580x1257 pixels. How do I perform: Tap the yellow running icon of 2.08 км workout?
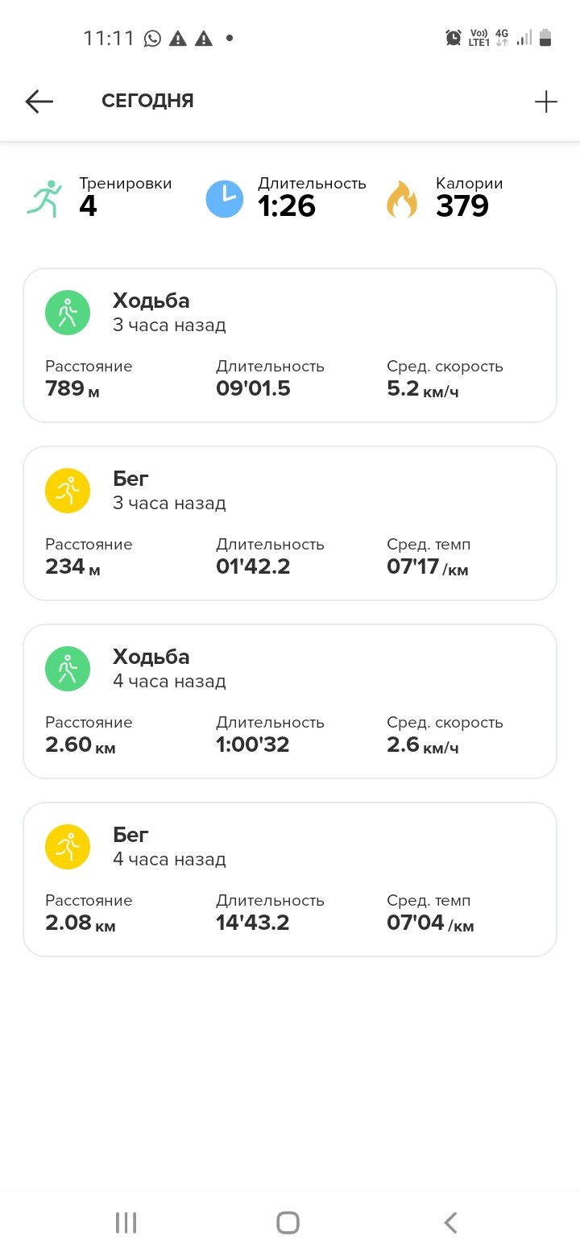[68, 847]
